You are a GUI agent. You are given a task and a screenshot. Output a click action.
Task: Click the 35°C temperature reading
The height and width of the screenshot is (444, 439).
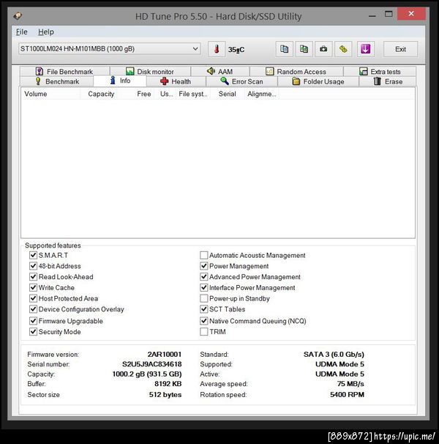(236, 50)
